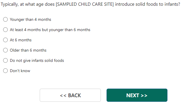The image size is (182, 110).
Task: Click the word 'Typically' in the question
Action: 9,4
